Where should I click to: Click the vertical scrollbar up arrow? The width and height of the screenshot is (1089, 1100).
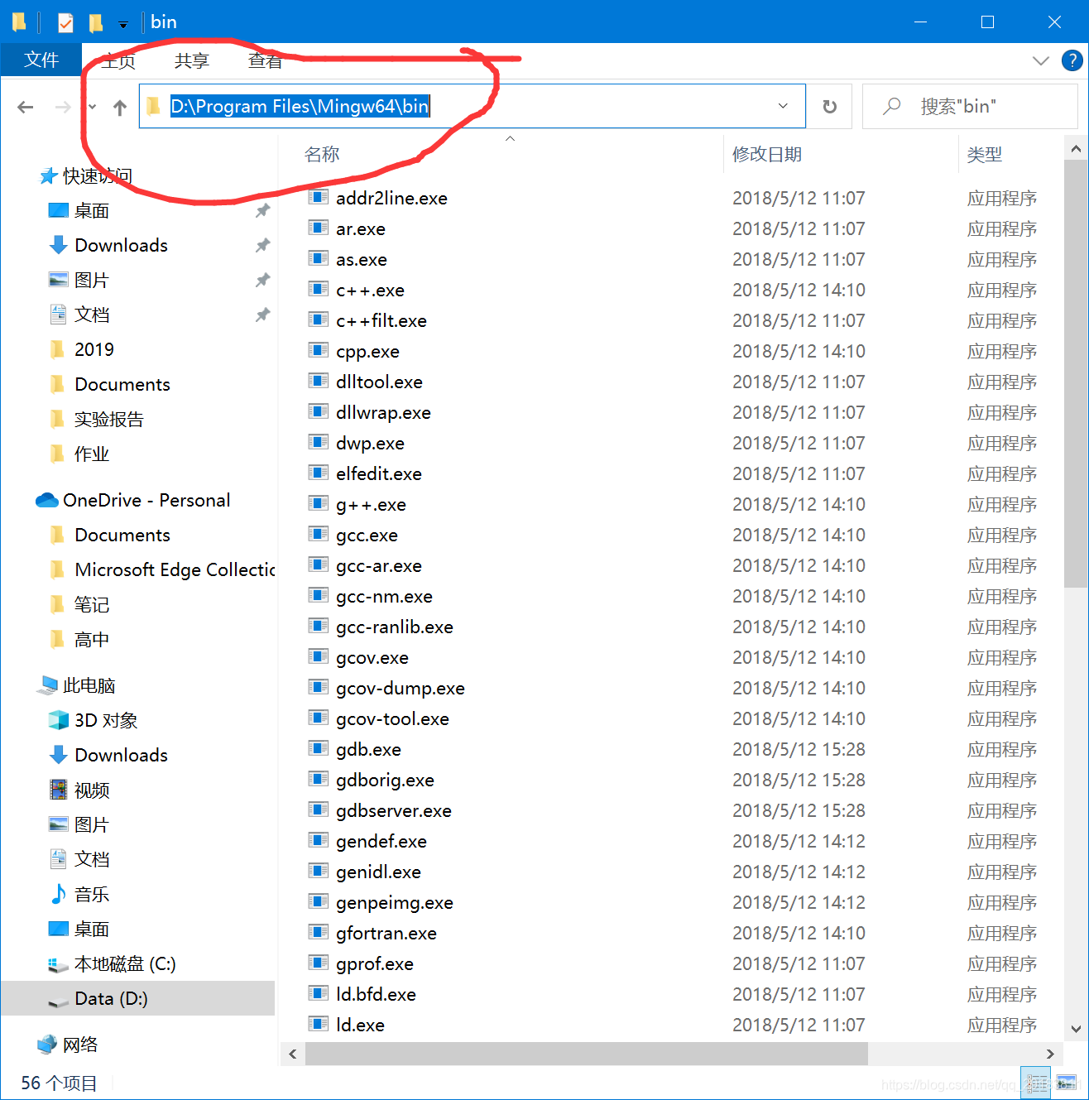point(1076,149)
